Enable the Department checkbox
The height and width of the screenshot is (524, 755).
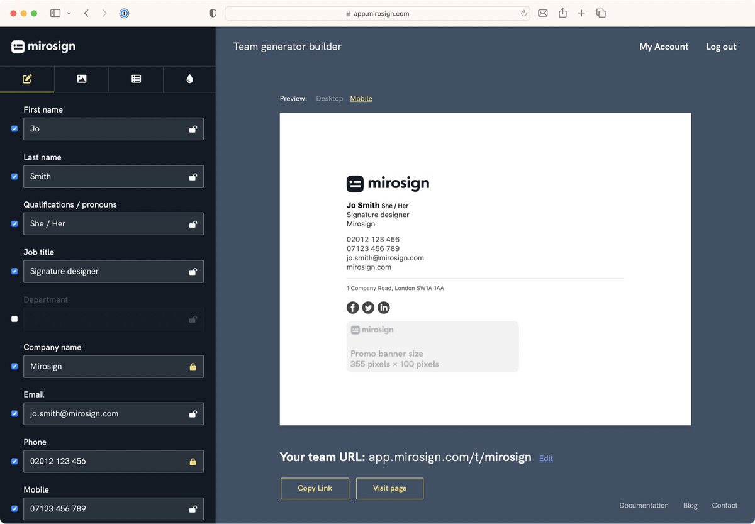(14, 319)
